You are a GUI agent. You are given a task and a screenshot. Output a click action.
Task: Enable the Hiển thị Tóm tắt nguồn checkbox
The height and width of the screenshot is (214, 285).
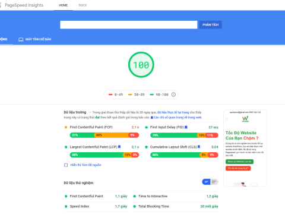click(x=66, y=165)
